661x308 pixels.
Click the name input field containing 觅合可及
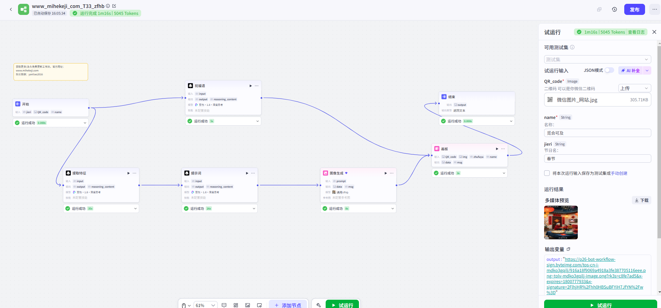point(597,133)
